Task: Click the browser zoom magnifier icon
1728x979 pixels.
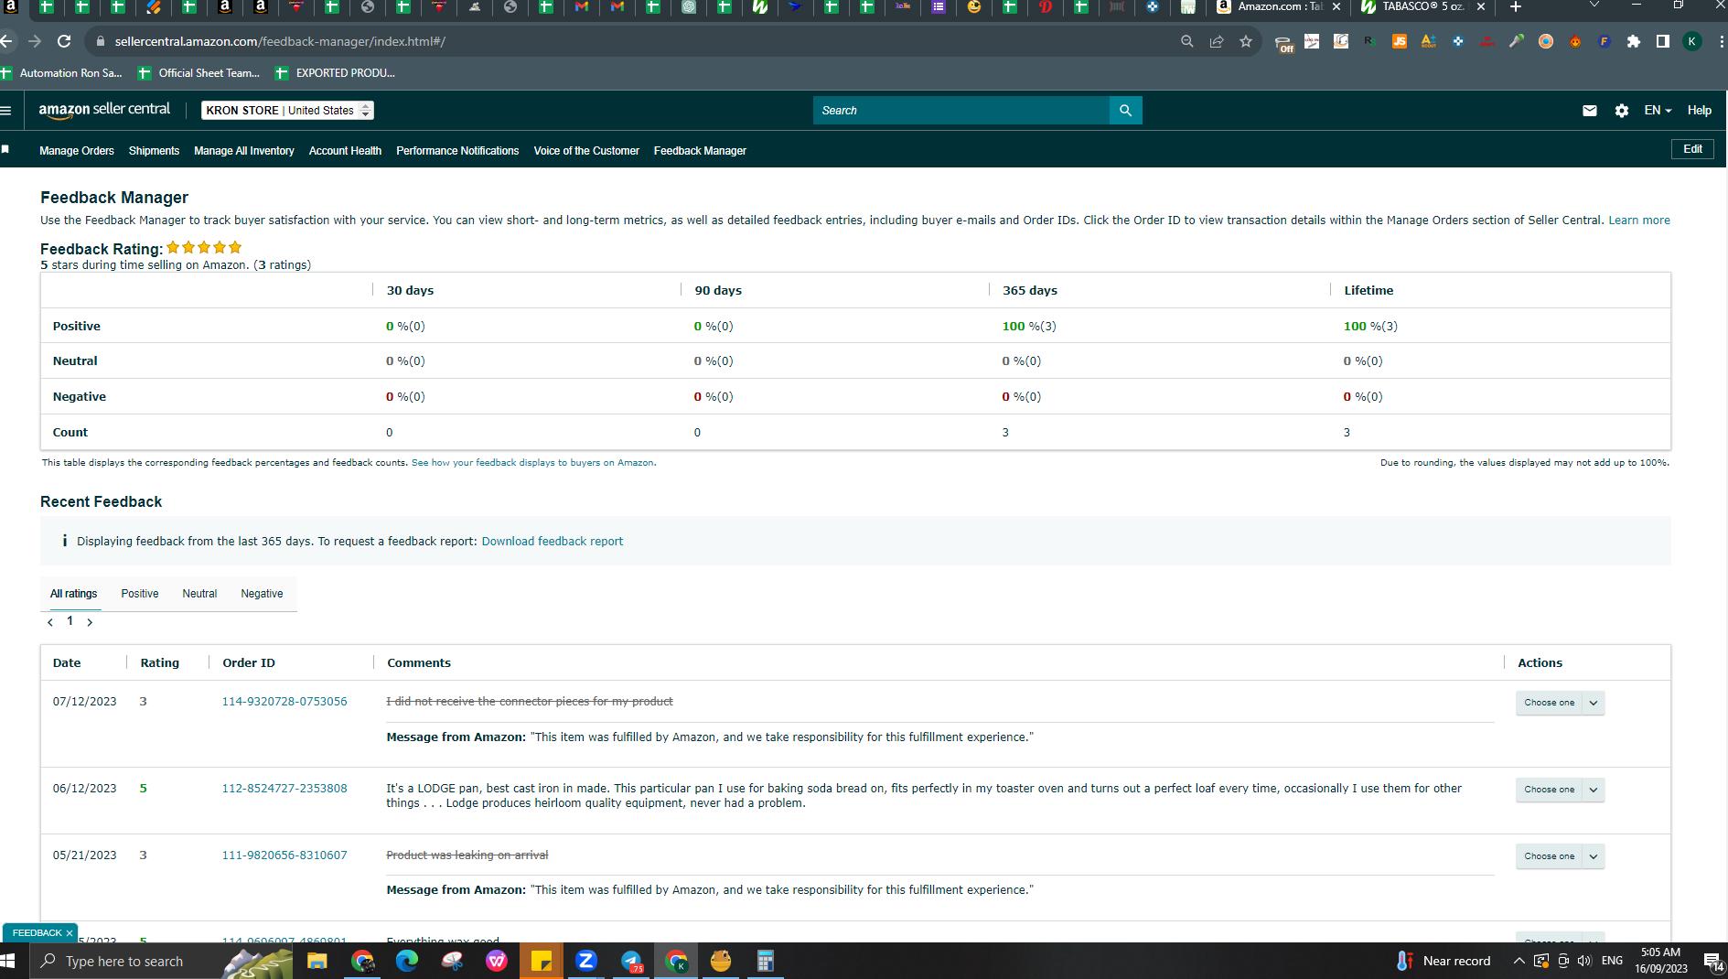Action: tap(1187, 41)
